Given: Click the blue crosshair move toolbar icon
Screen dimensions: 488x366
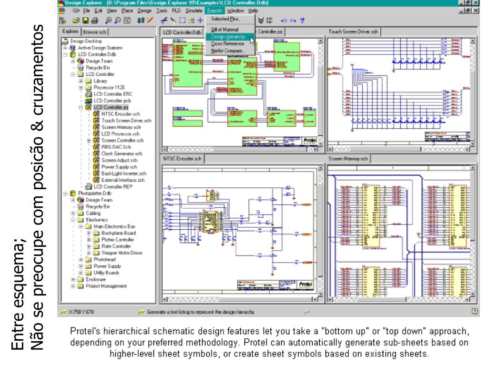Looking at the screenshot, I should (200, 21).
